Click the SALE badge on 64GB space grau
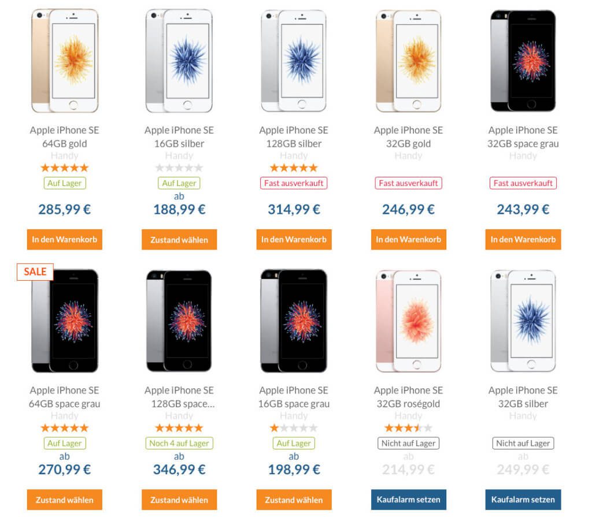The height and width of the screenshot is (517, 592). (35, 271)
